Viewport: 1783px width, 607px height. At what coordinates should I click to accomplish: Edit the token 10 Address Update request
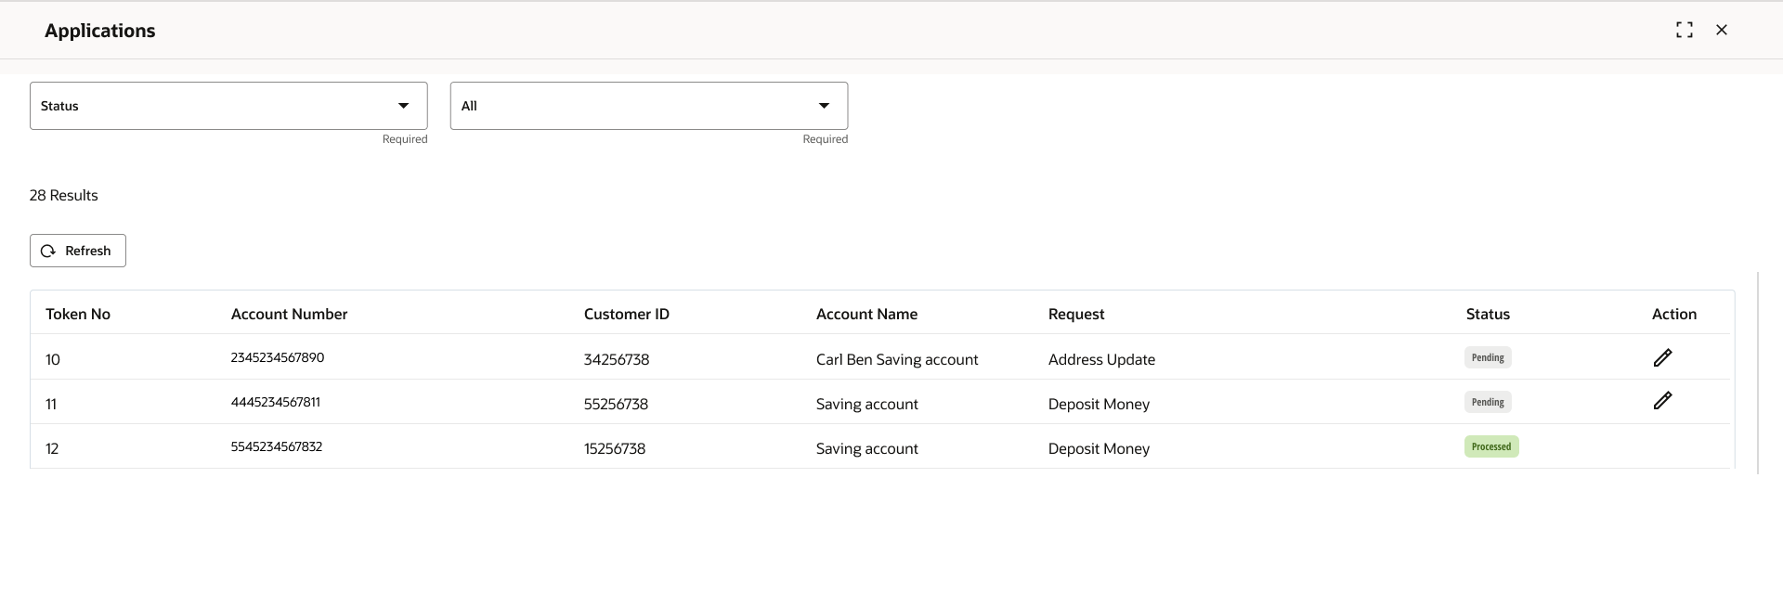pyautogui.click(x=1662, y=357)
